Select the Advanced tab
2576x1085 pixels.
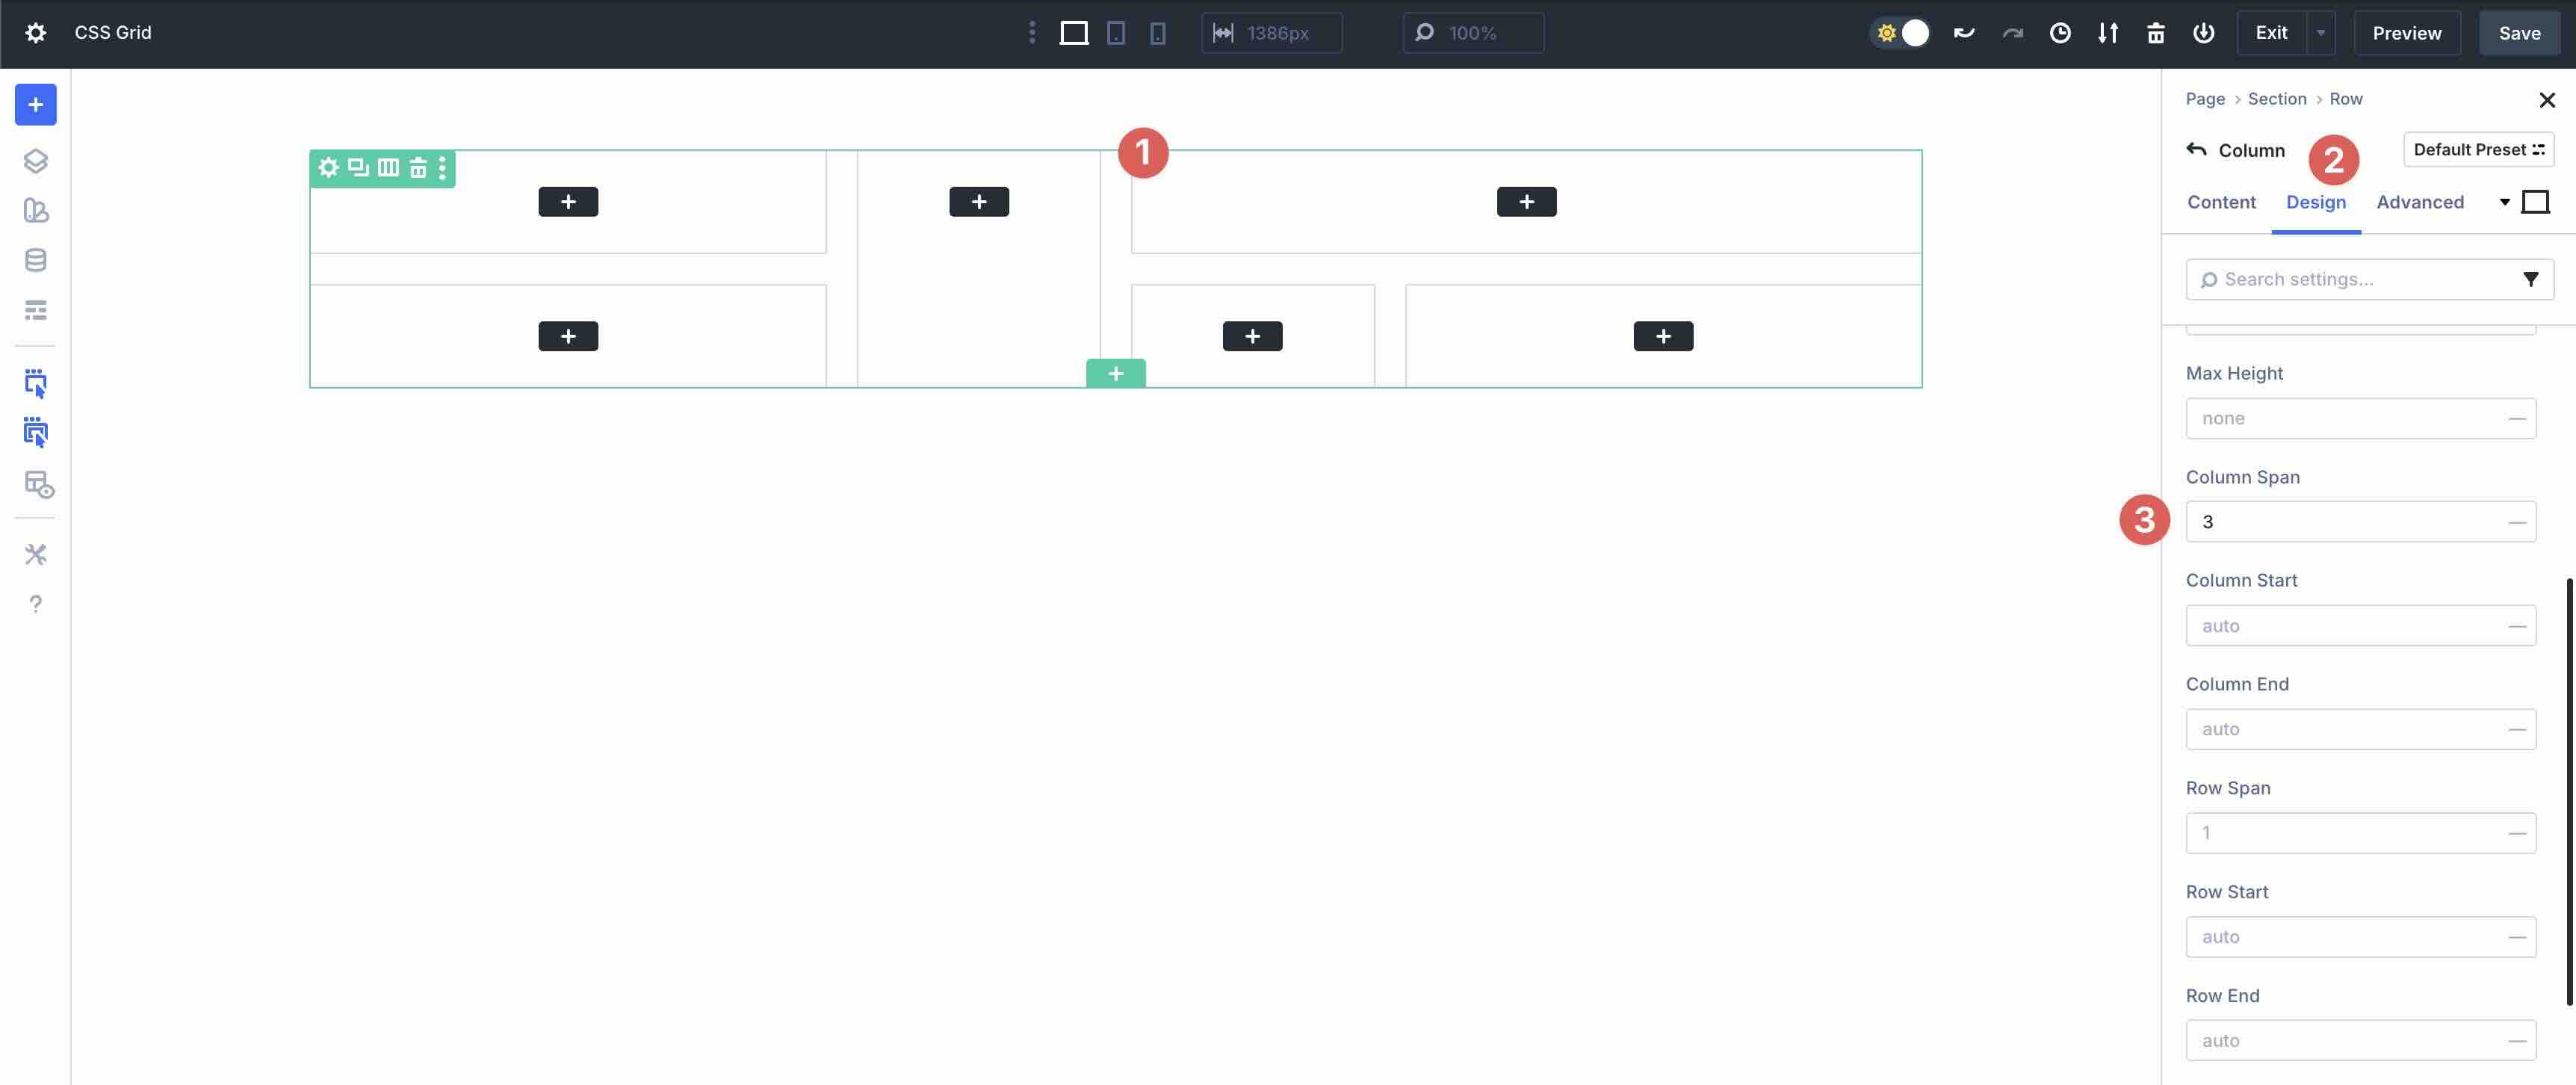tap(2420, 201)
